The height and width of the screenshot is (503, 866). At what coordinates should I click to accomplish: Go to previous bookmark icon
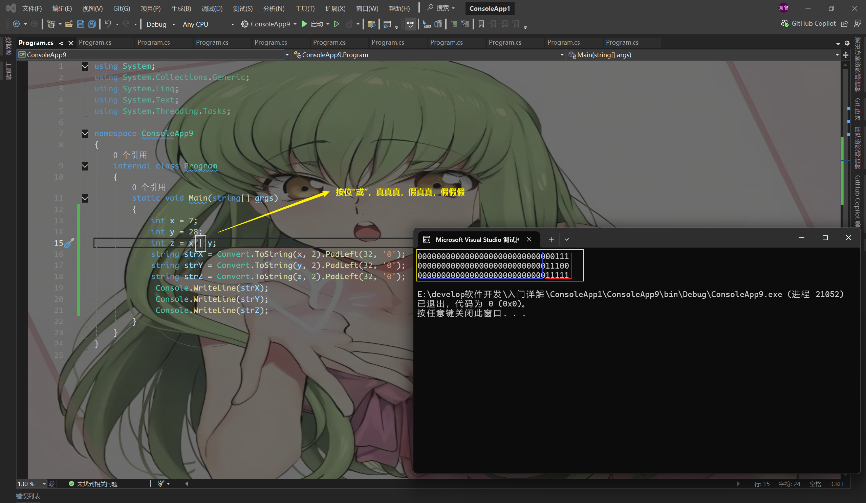click(493, 24)
